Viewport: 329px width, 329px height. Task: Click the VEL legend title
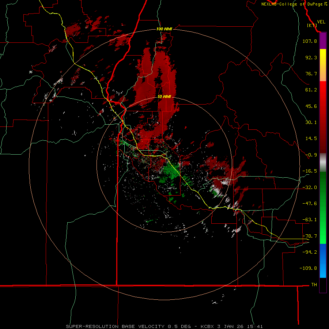pyautogui.click(x=321, y=22)
